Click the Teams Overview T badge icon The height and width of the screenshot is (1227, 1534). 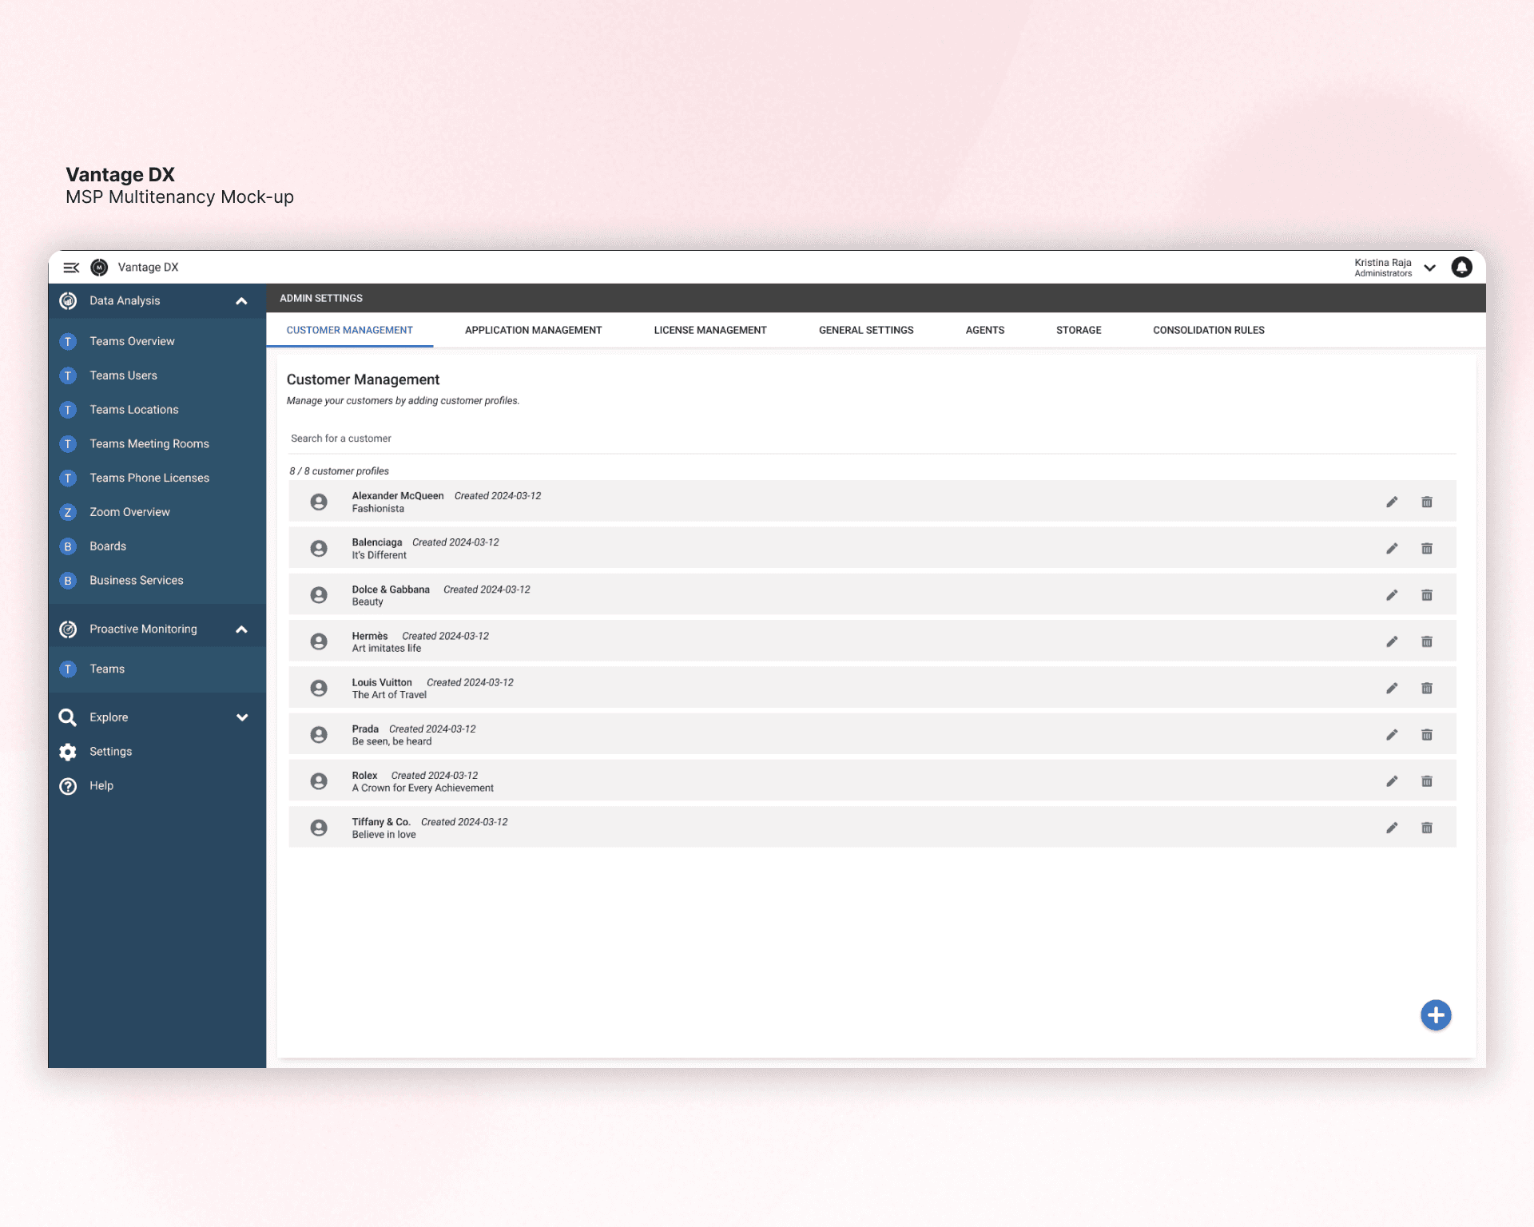[x=68, y=341]
